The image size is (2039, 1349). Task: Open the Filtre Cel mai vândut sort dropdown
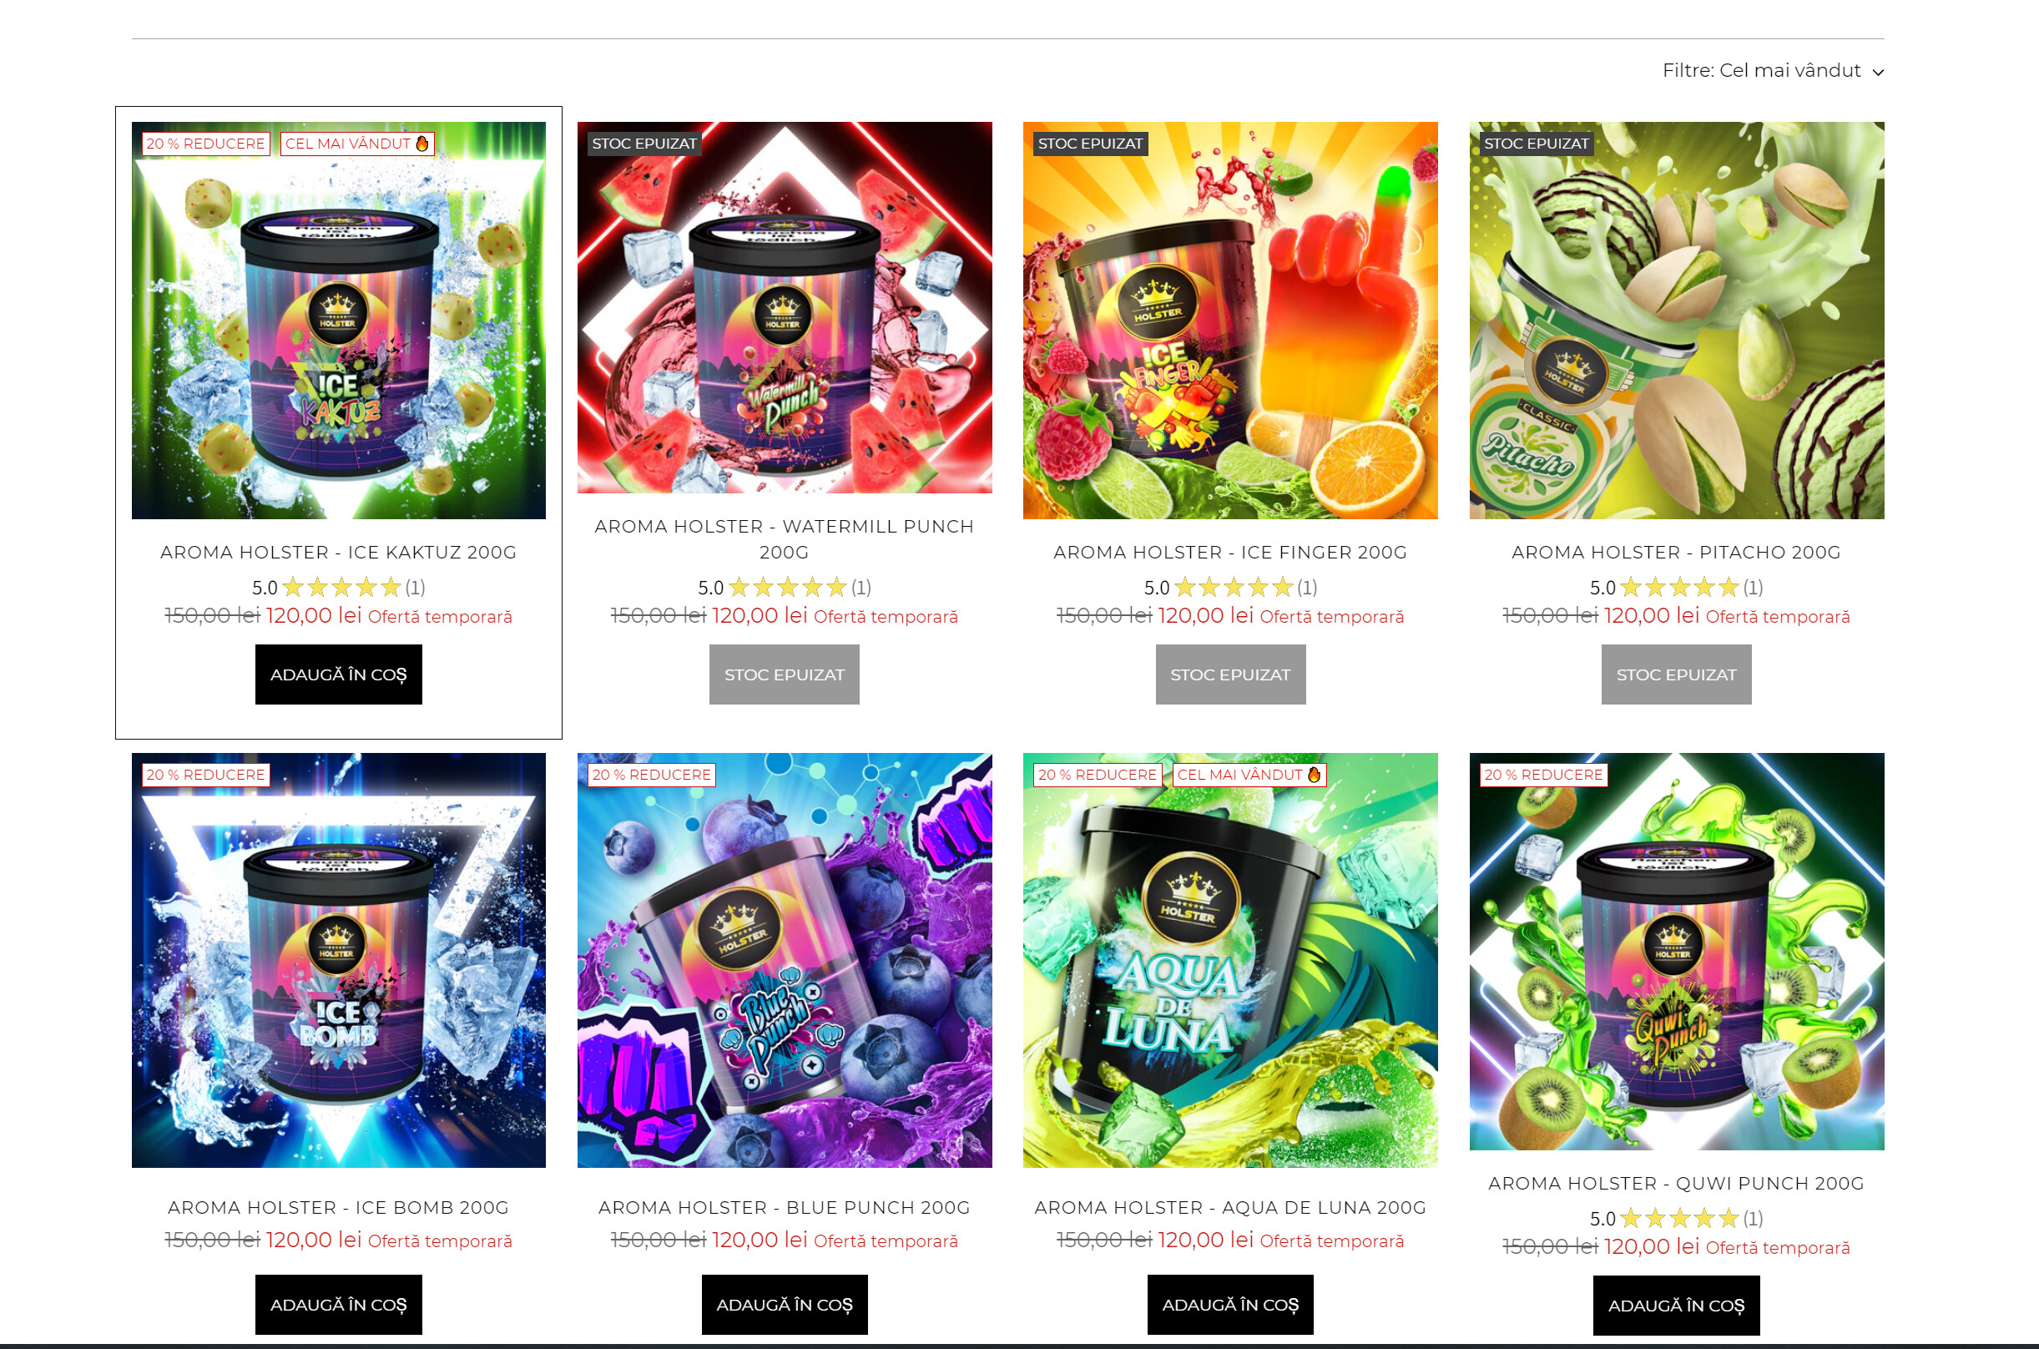(1773, 71)
